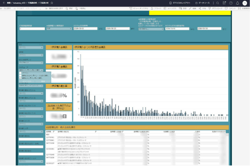This screenshot has width=250, height=166.
Task: Open the data sources option in the header
Action: point(202,3)
